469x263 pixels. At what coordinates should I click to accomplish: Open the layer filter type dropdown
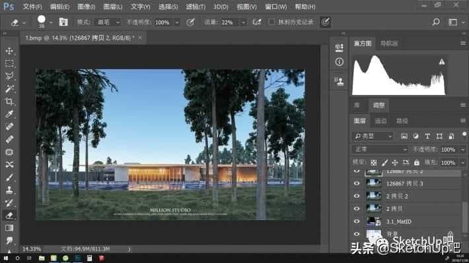373,136
